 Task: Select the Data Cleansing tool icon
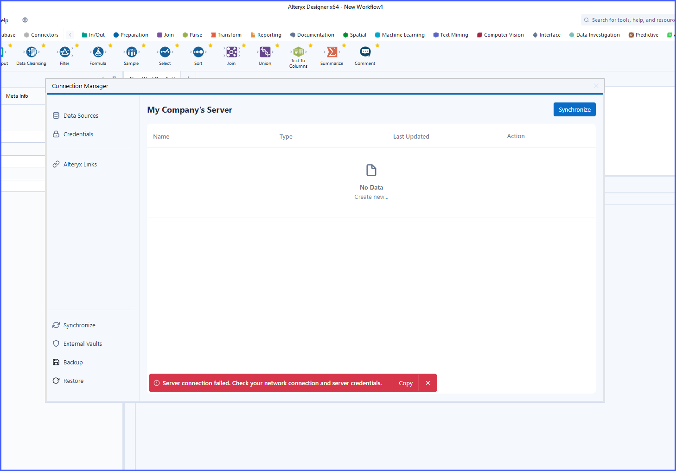[32, 52]
